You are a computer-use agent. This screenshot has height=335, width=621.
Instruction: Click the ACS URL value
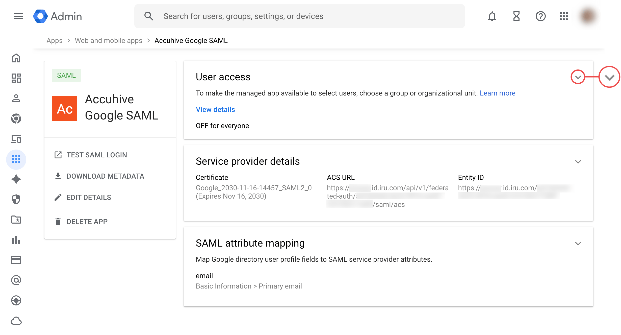click(388, 196)
